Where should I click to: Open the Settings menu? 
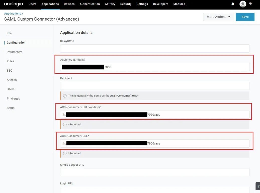[142, 4]
